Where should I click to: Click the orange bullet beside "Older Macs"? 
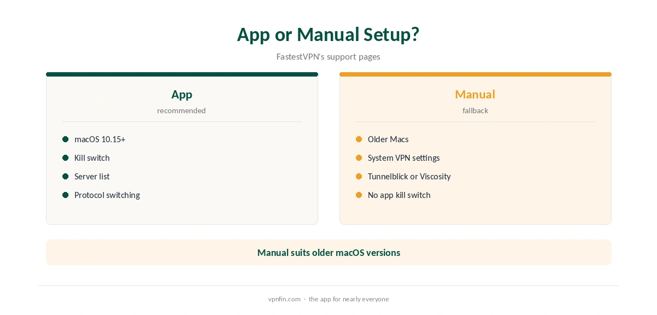[x=359, y=139]
